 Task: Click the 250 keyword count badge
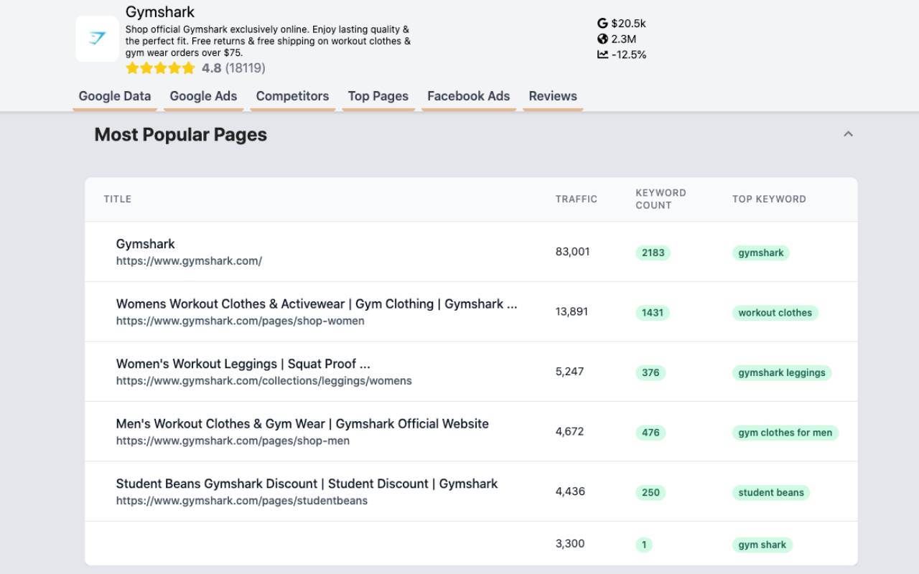650,492
